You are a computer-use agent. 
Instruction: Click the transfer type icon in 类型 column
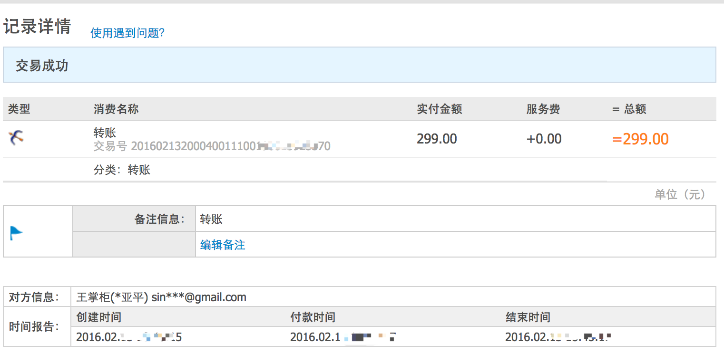[16, 138]
